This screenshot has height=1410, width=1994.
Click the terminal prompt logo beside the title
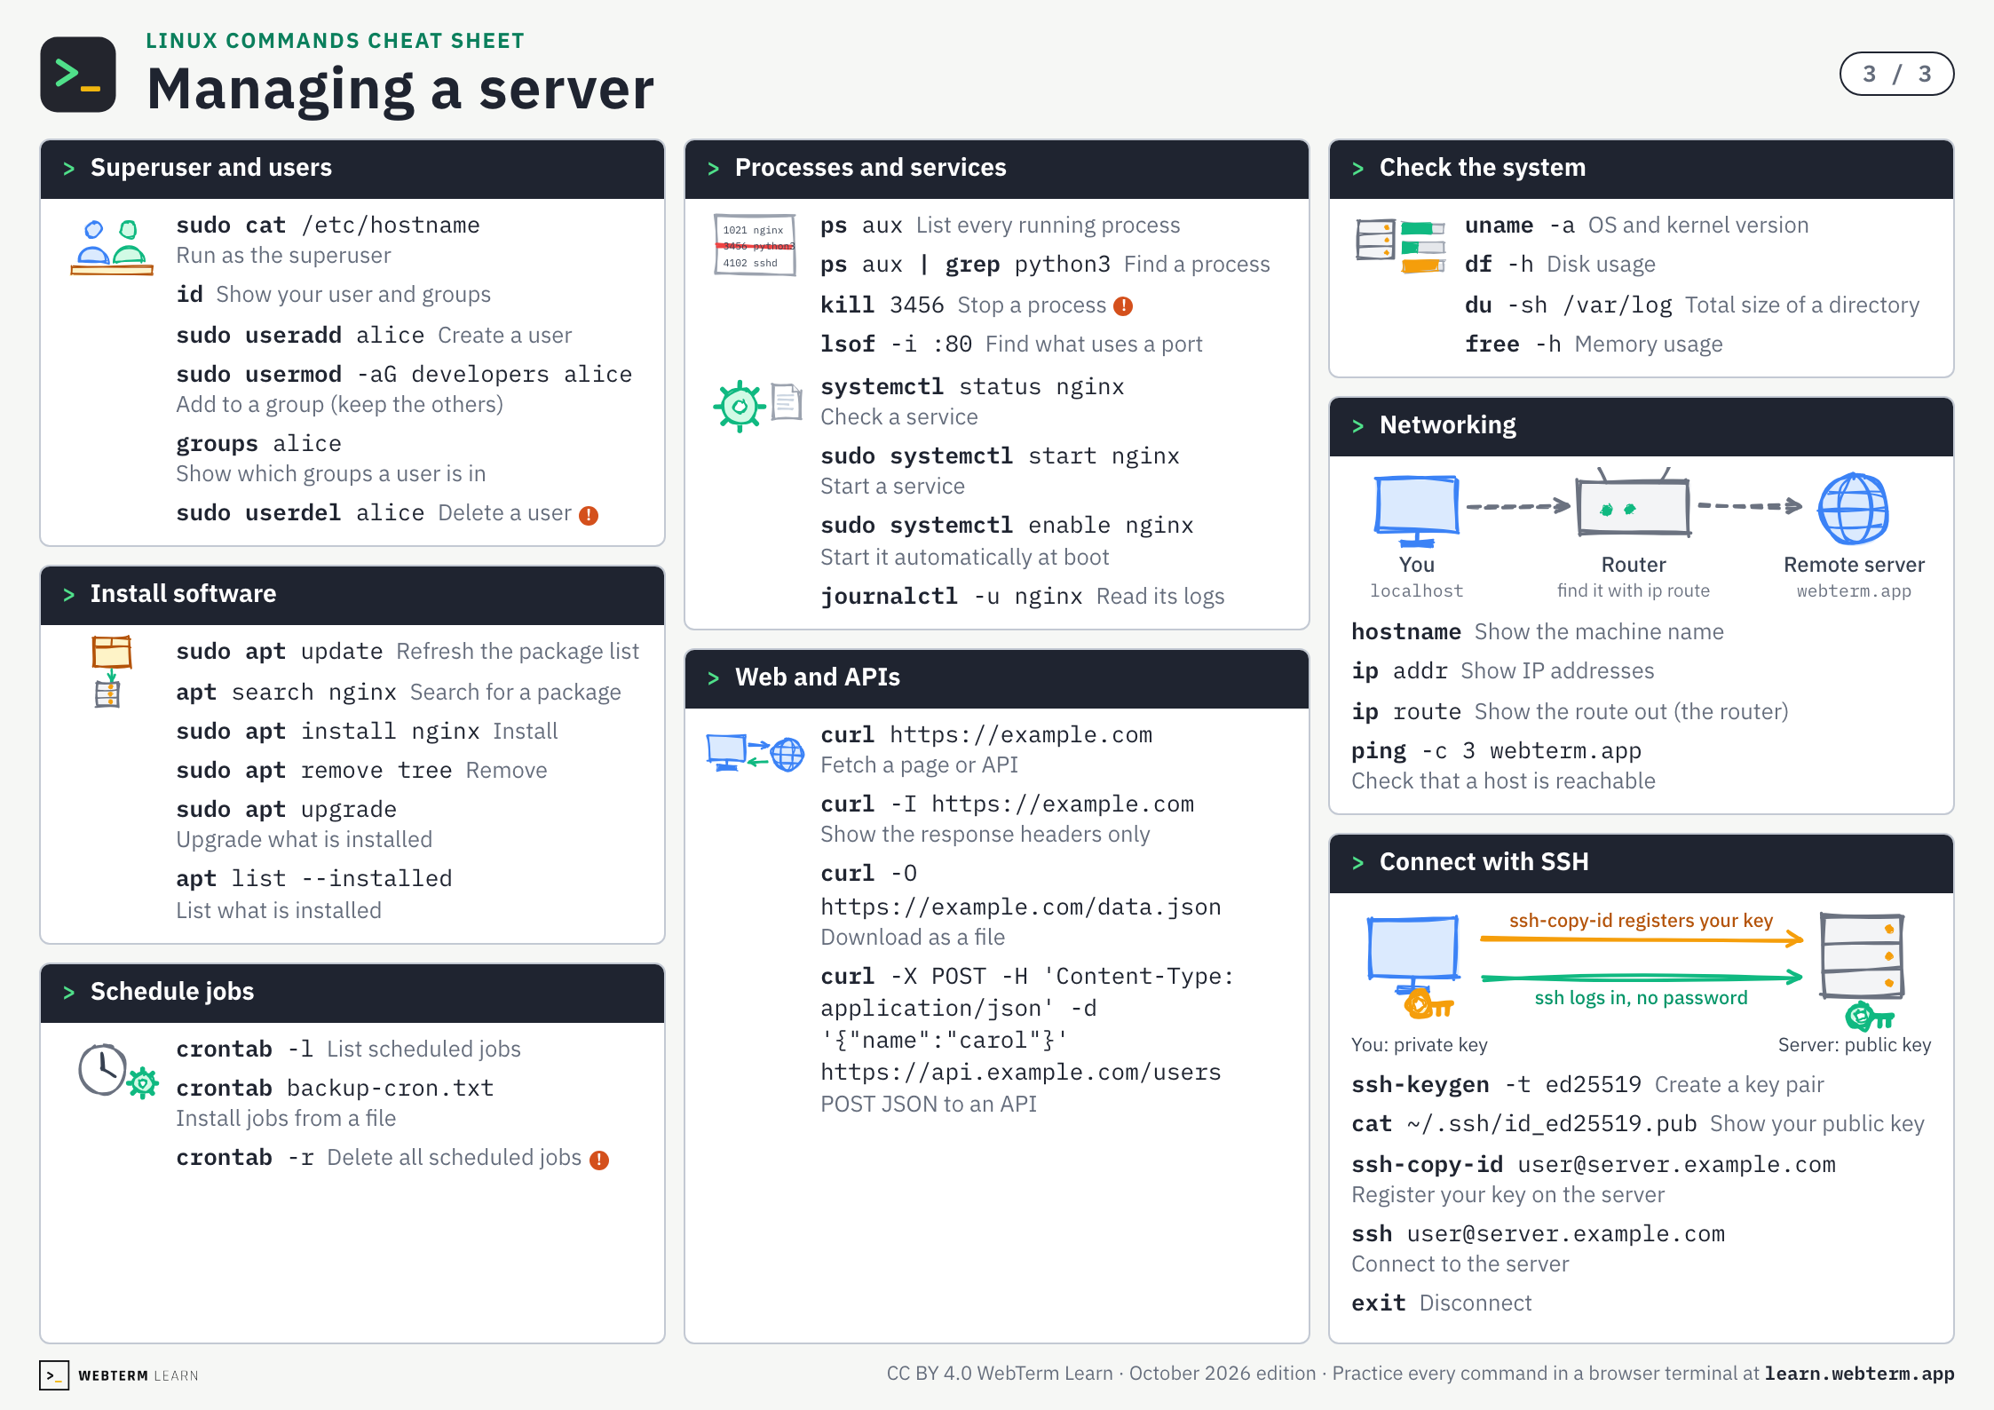[78, 75]
